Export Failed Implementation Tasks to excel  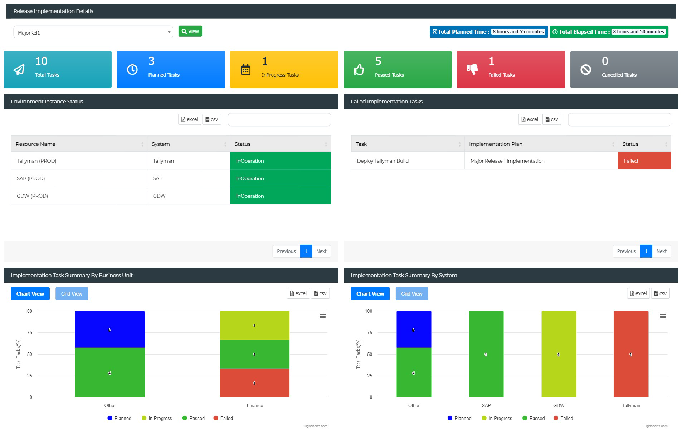click(530, 119)
